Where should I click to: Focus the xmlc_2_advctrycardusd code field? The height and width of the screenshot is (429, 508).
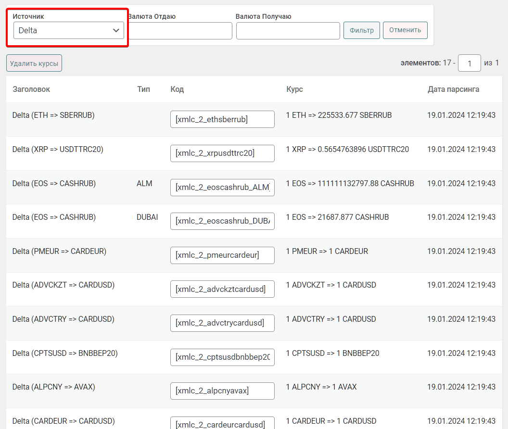point(222,323)
